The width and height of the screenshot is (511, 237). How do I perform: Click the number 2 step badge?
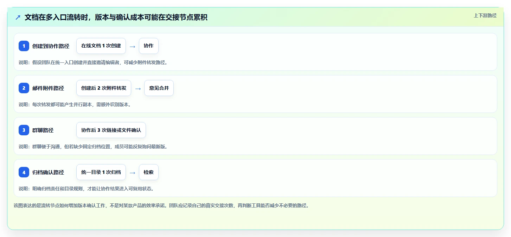click(24, 88)
